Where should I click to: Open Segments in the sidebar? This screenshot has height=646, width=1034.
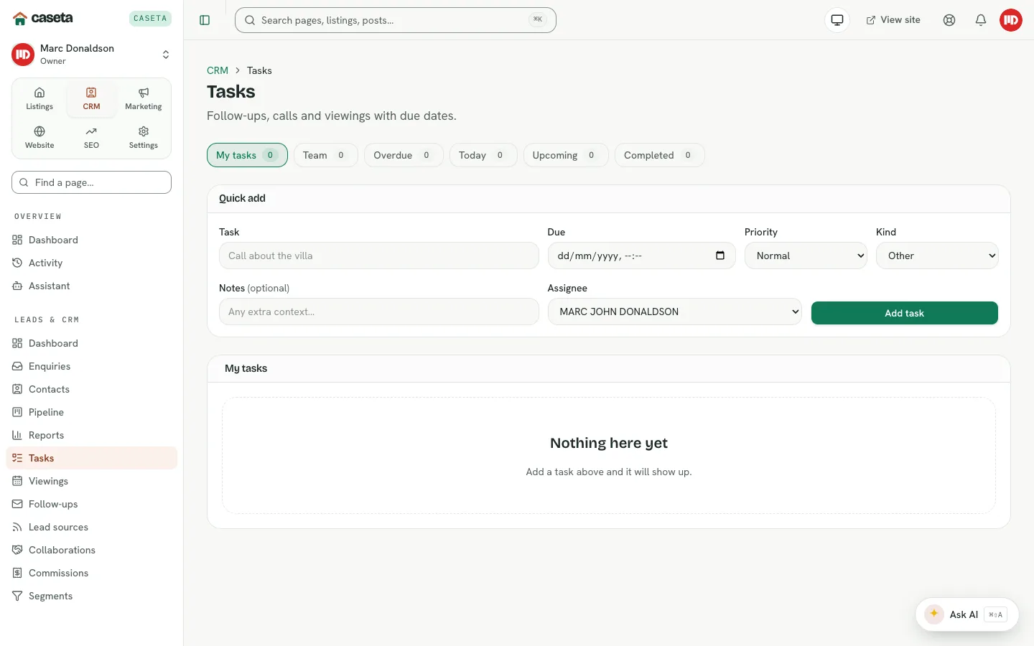tap(91, 596)
